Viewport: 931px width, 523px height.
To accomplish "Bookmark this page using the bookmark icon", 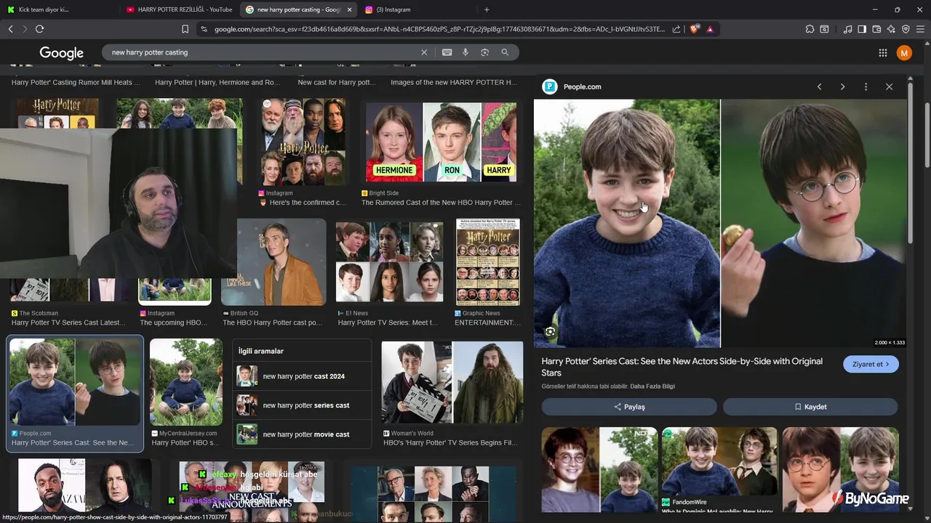I will point(185,29).
